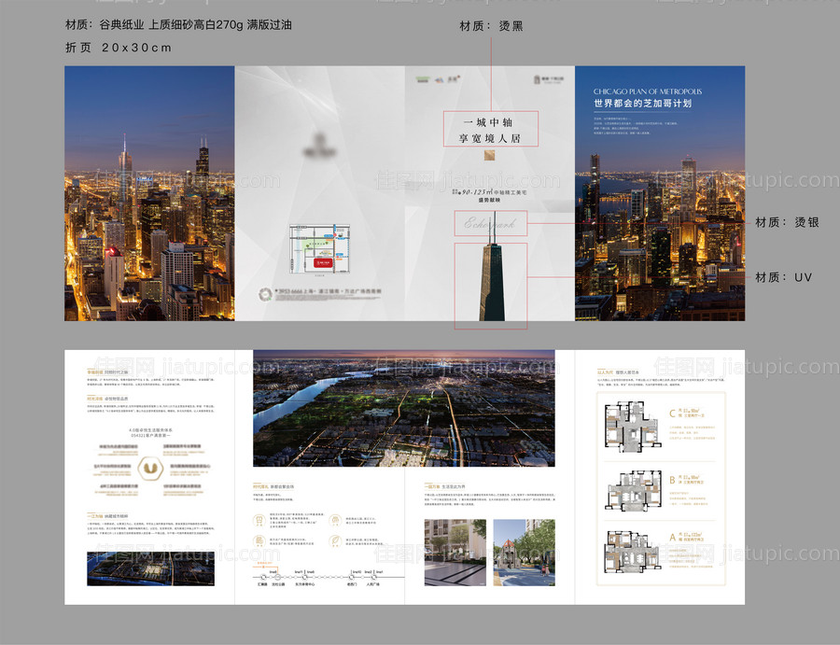Viewport: 840px width, 645px height.
Task: Click the gold hexagon emblem icon
Action: (147, 466)
